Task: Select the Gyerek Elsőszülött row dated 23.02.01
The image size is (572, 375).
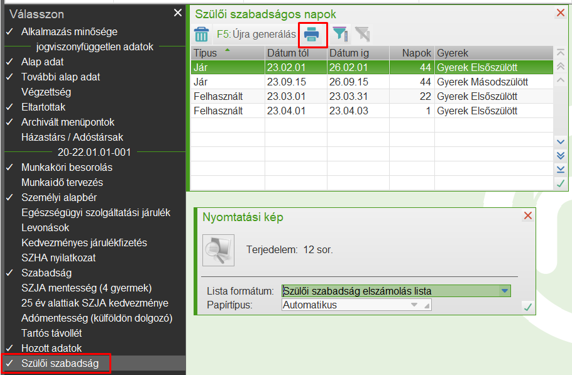Action: (372, 67)
